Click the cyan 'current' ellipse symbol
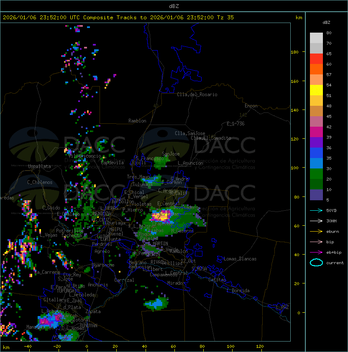This screenshot has height=352, width=348. (316, 263)
